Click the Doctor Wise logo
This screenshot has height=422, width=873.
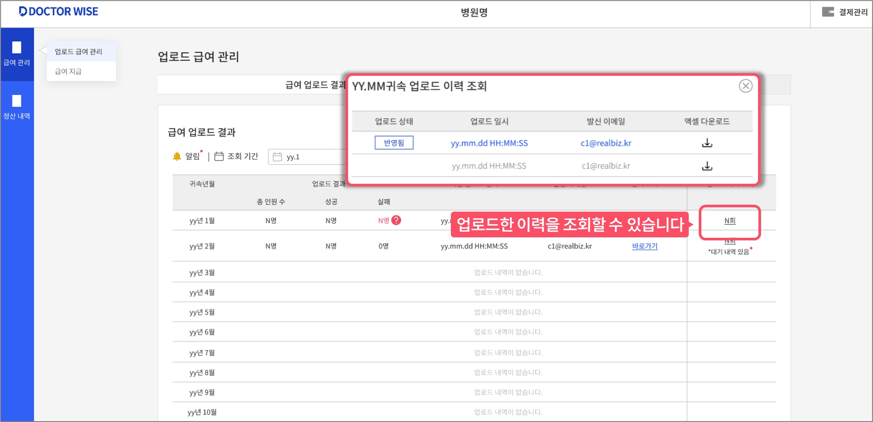58,12
